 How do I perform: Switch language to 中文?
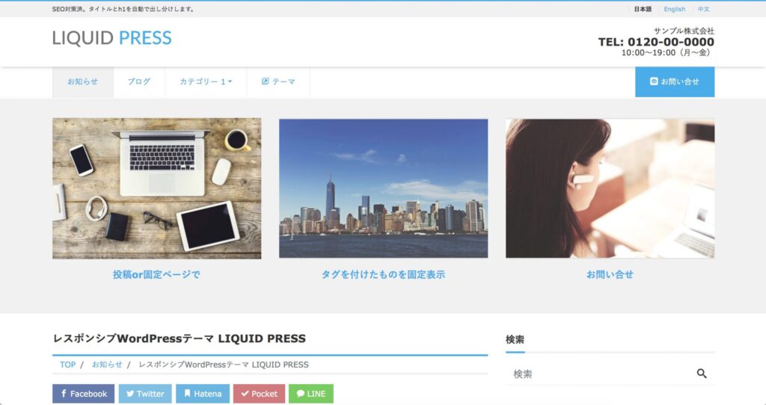coord(703,9)
